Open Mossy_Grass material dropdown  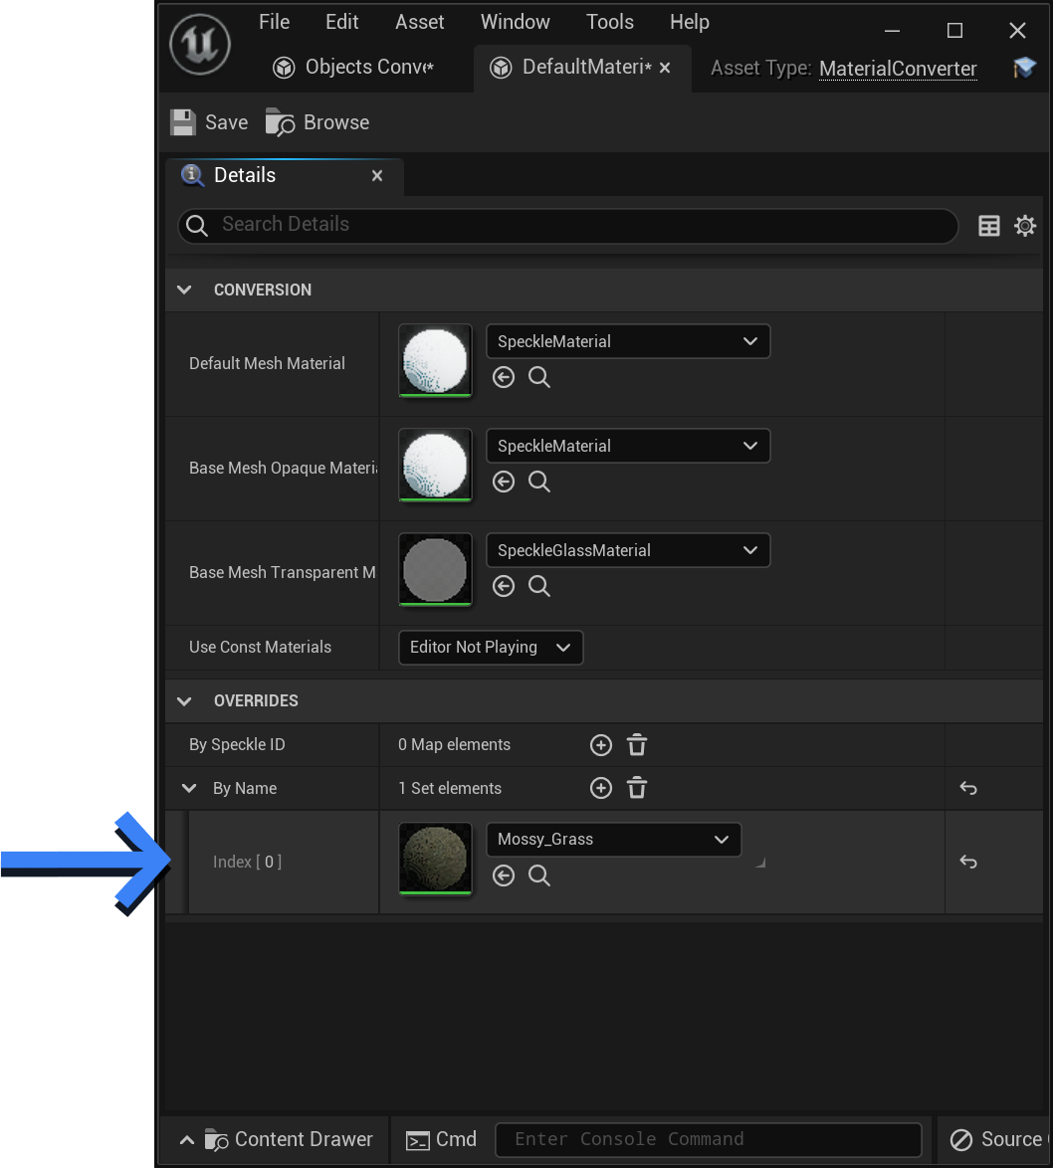click(x=613, y=840)
